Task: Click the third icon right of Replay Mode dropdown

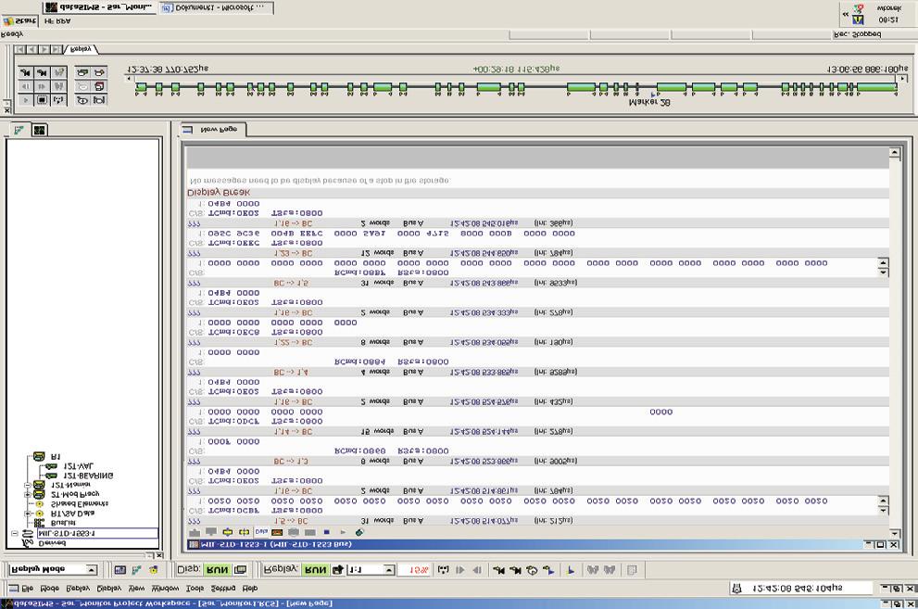Action: [x=154, y=570]
